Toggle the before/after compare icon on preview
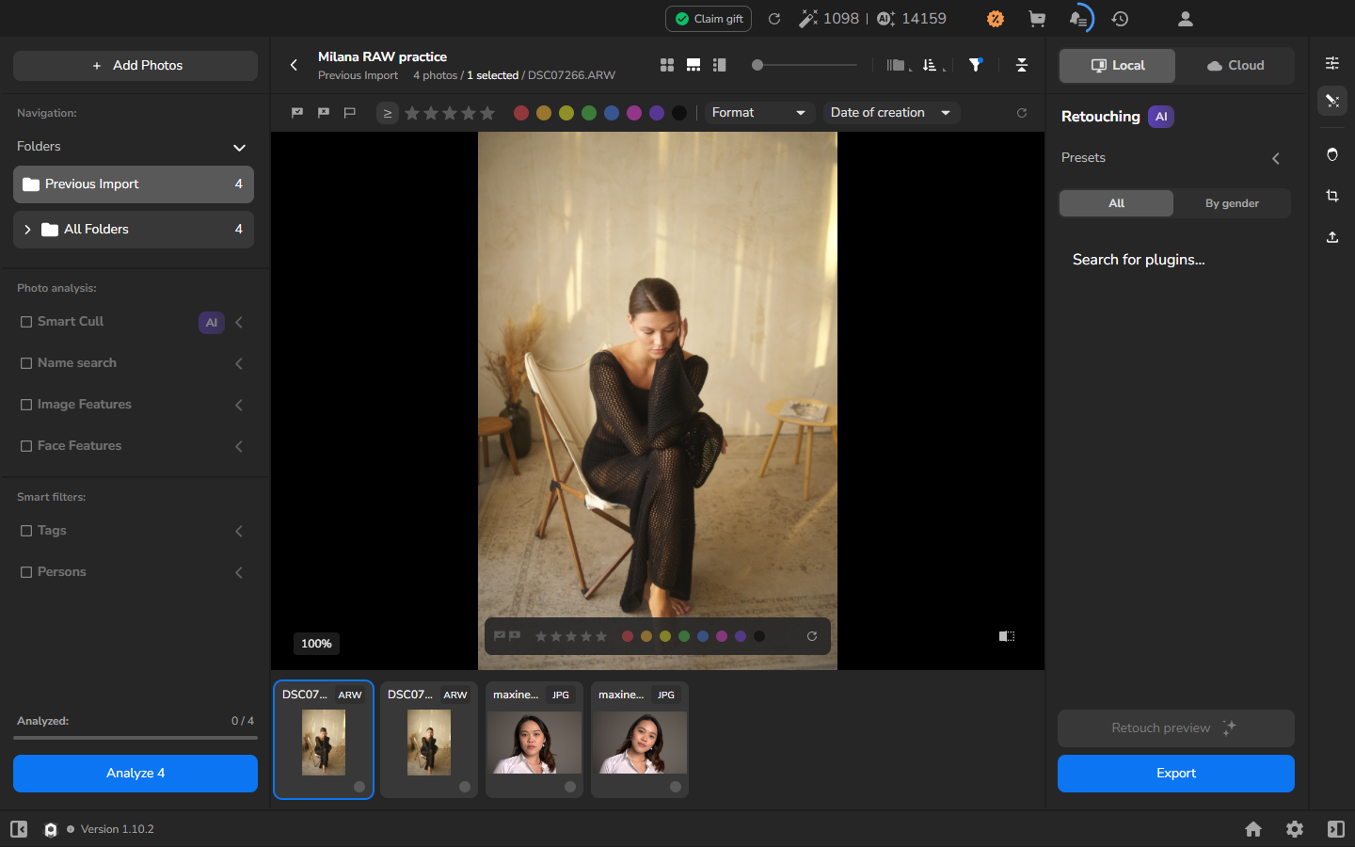Image resolution: width=1355 pixels, height=847 pixels. [1007, 636]
